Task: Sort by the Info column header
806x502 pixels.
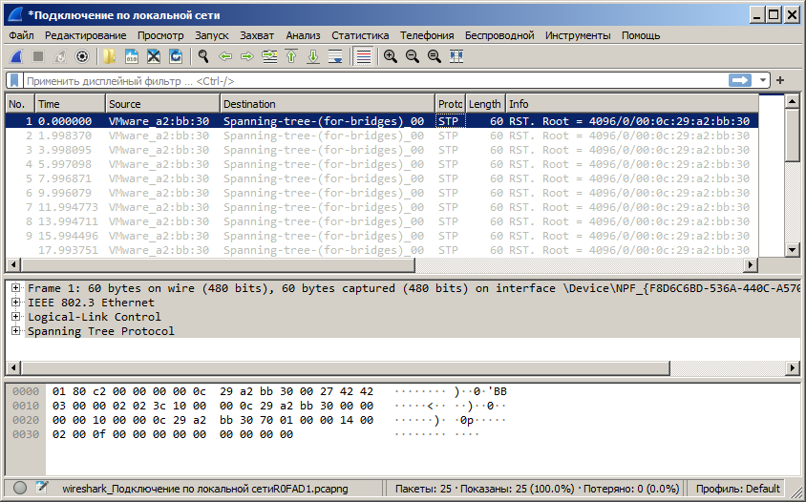Action: click(x=632, y=104)
